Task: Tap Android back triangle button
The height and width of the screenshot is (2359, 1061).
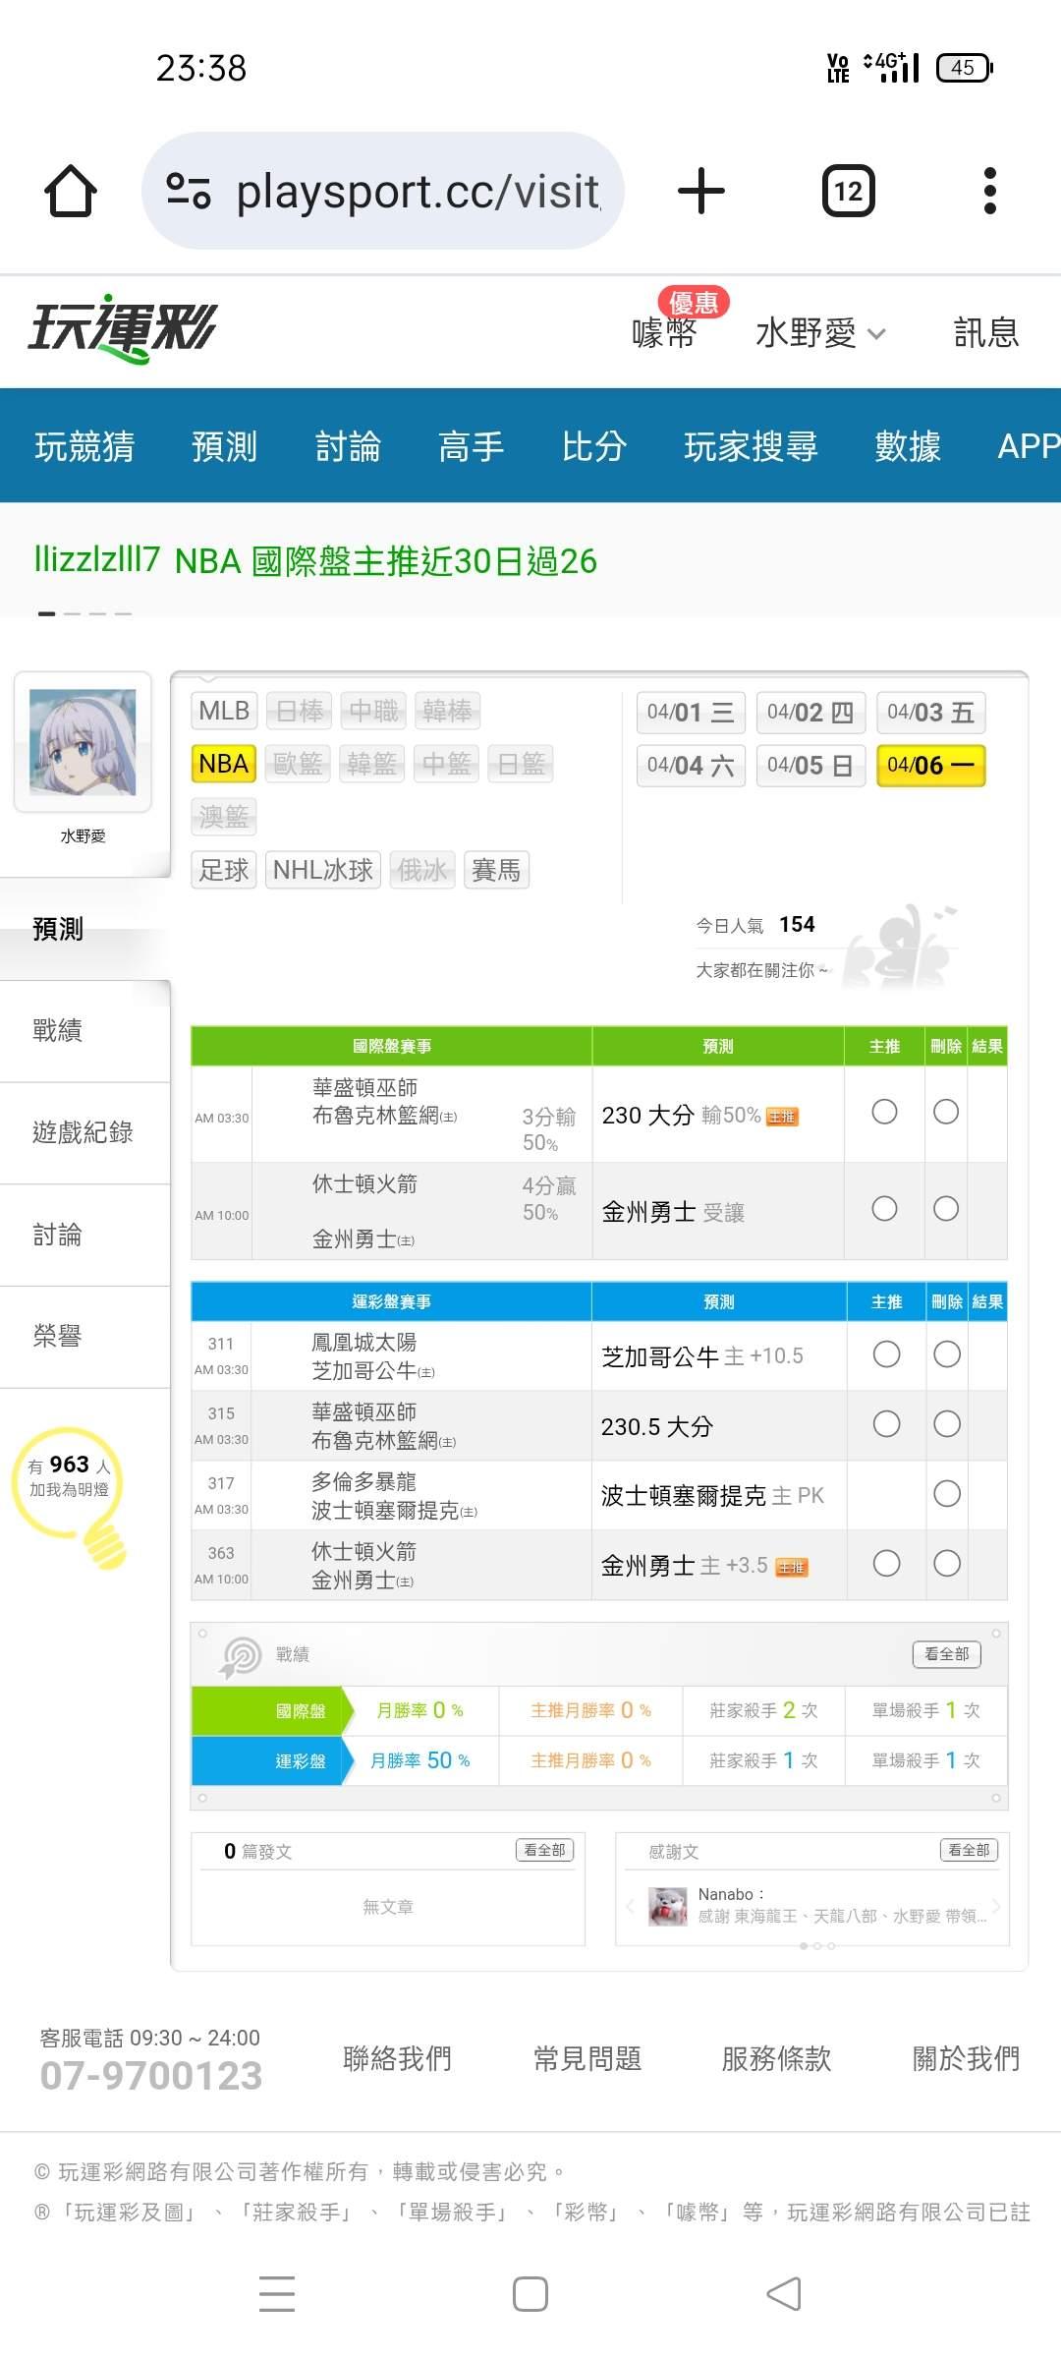Action: (784, 2293)
